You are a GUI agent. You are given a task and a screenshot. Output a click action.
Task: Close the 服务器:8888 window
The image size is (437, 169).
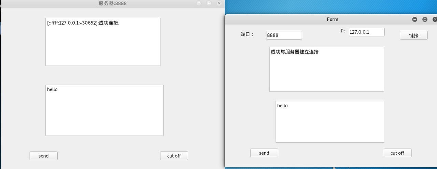point(219,3)
